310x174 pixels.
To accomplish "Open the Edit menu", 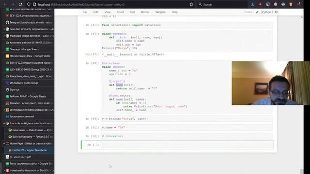I will [96, 12].
